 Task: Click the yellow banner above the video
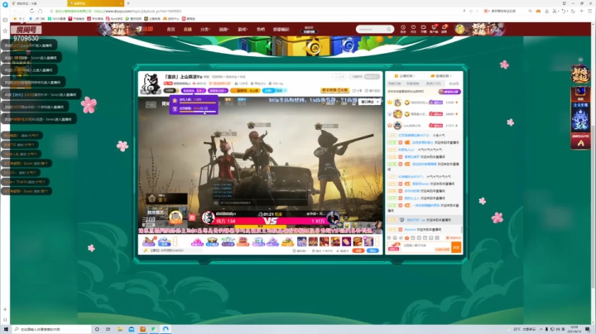coord(335,90)
